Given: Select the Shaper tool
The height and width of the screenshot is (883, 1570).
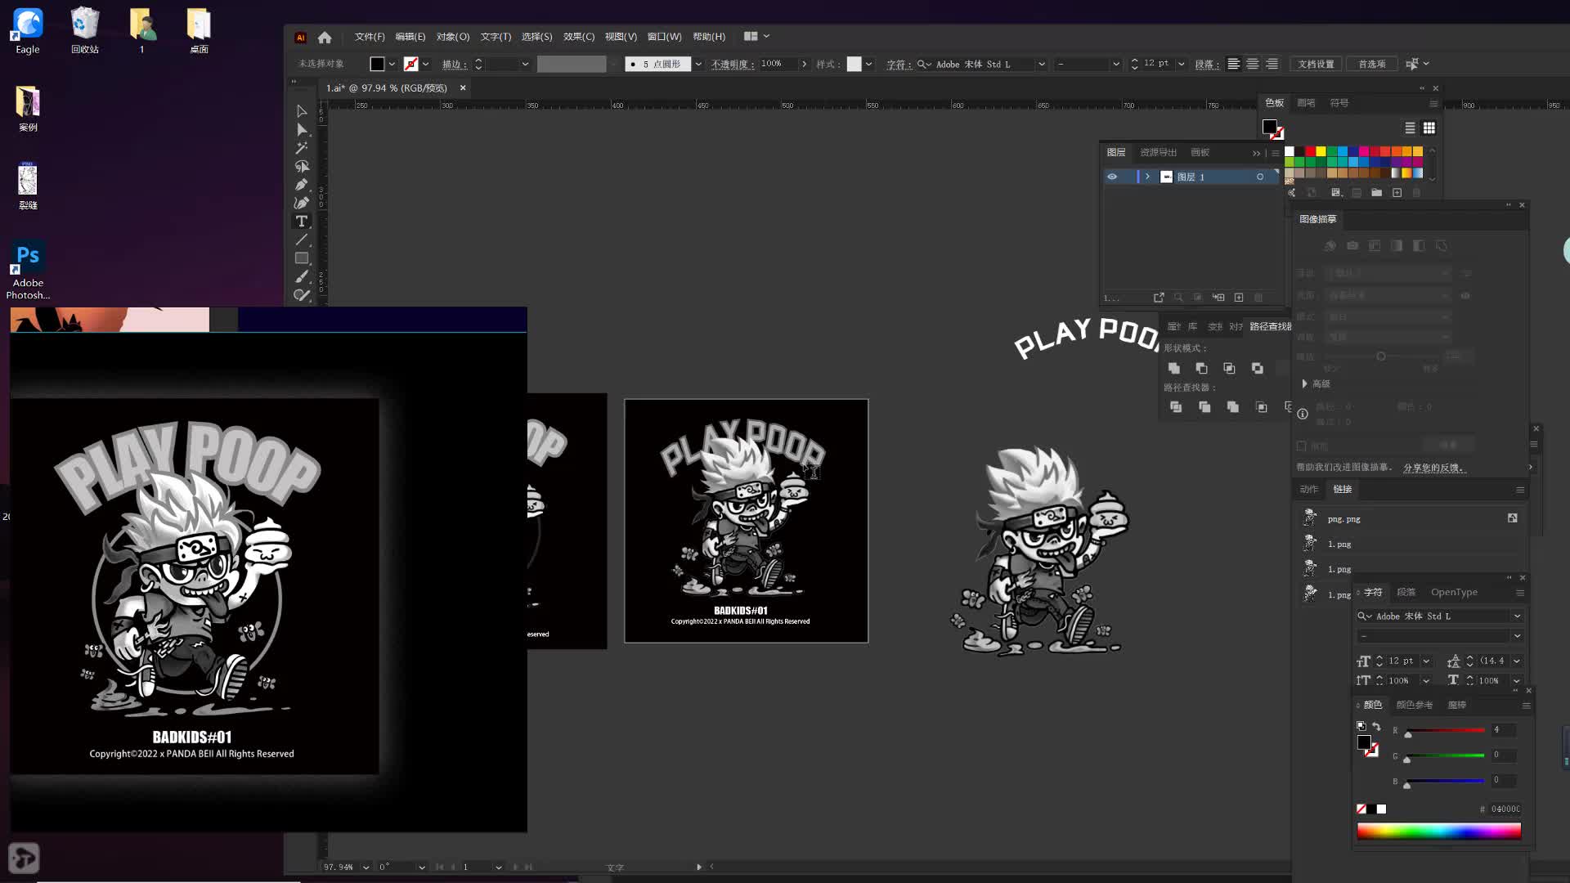Looking at the screenshot, I should click(x=302, y=295).
